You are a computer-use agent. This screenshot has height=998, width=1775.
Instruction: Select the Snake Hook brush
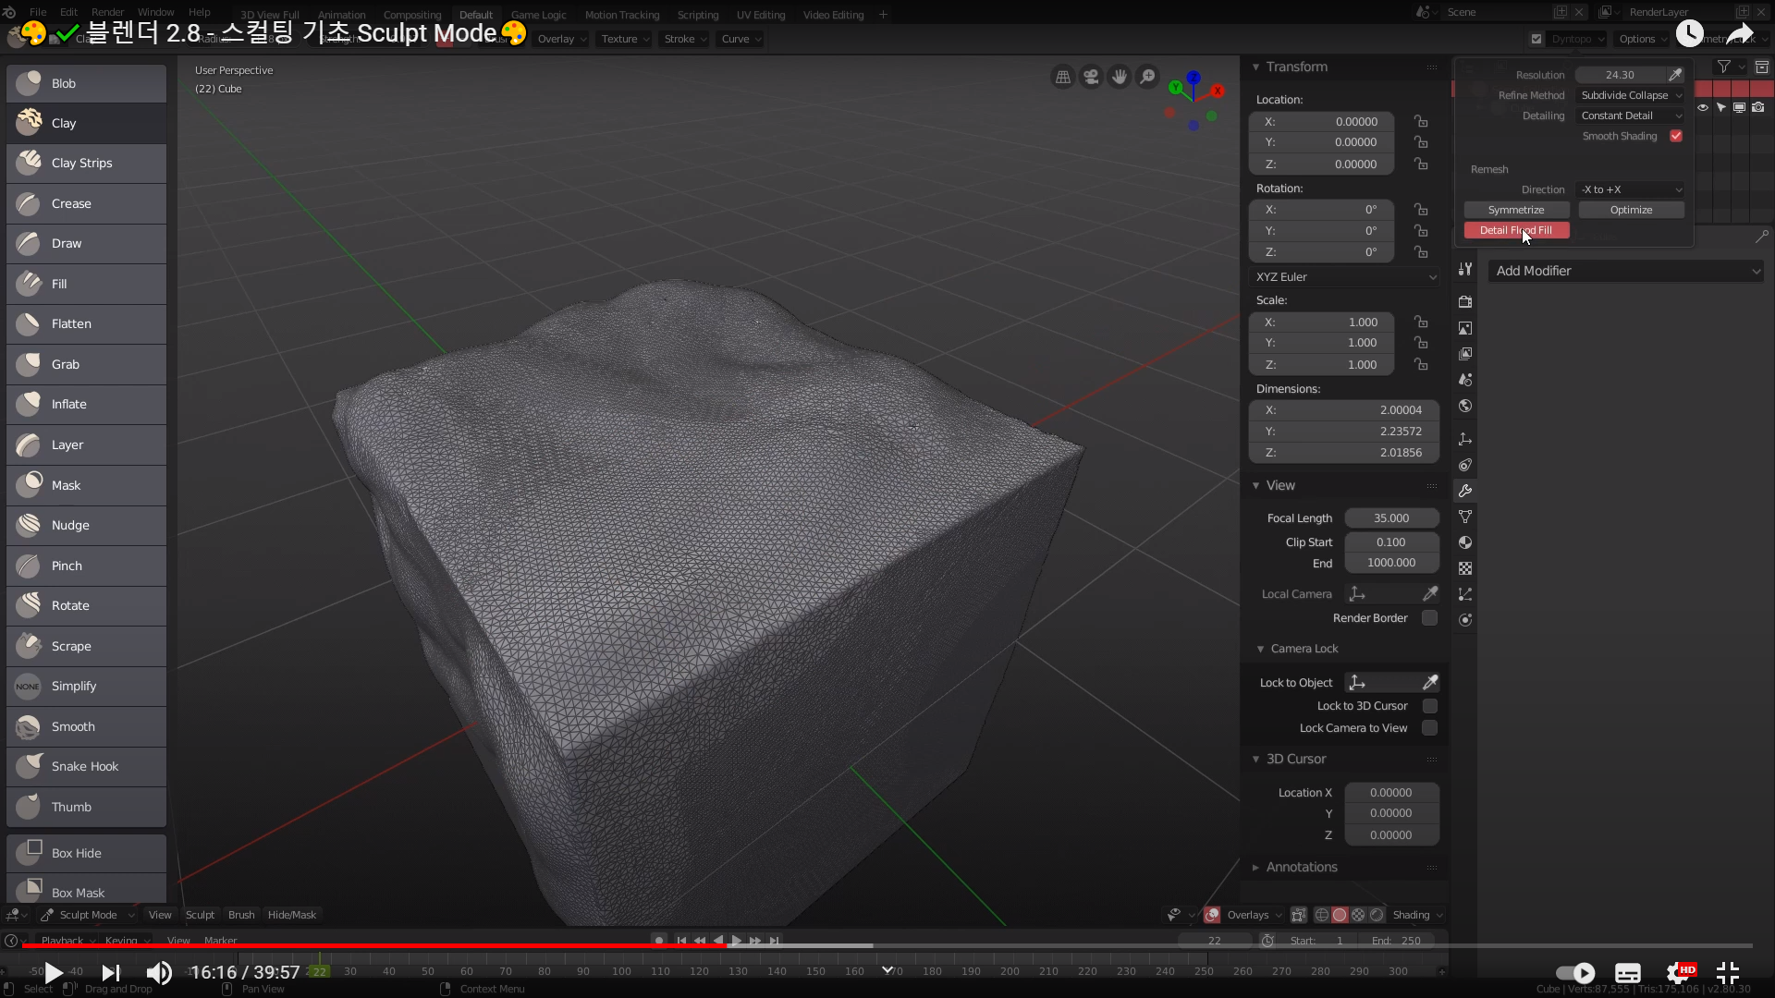pyautogui.click(x=86, y=767)
